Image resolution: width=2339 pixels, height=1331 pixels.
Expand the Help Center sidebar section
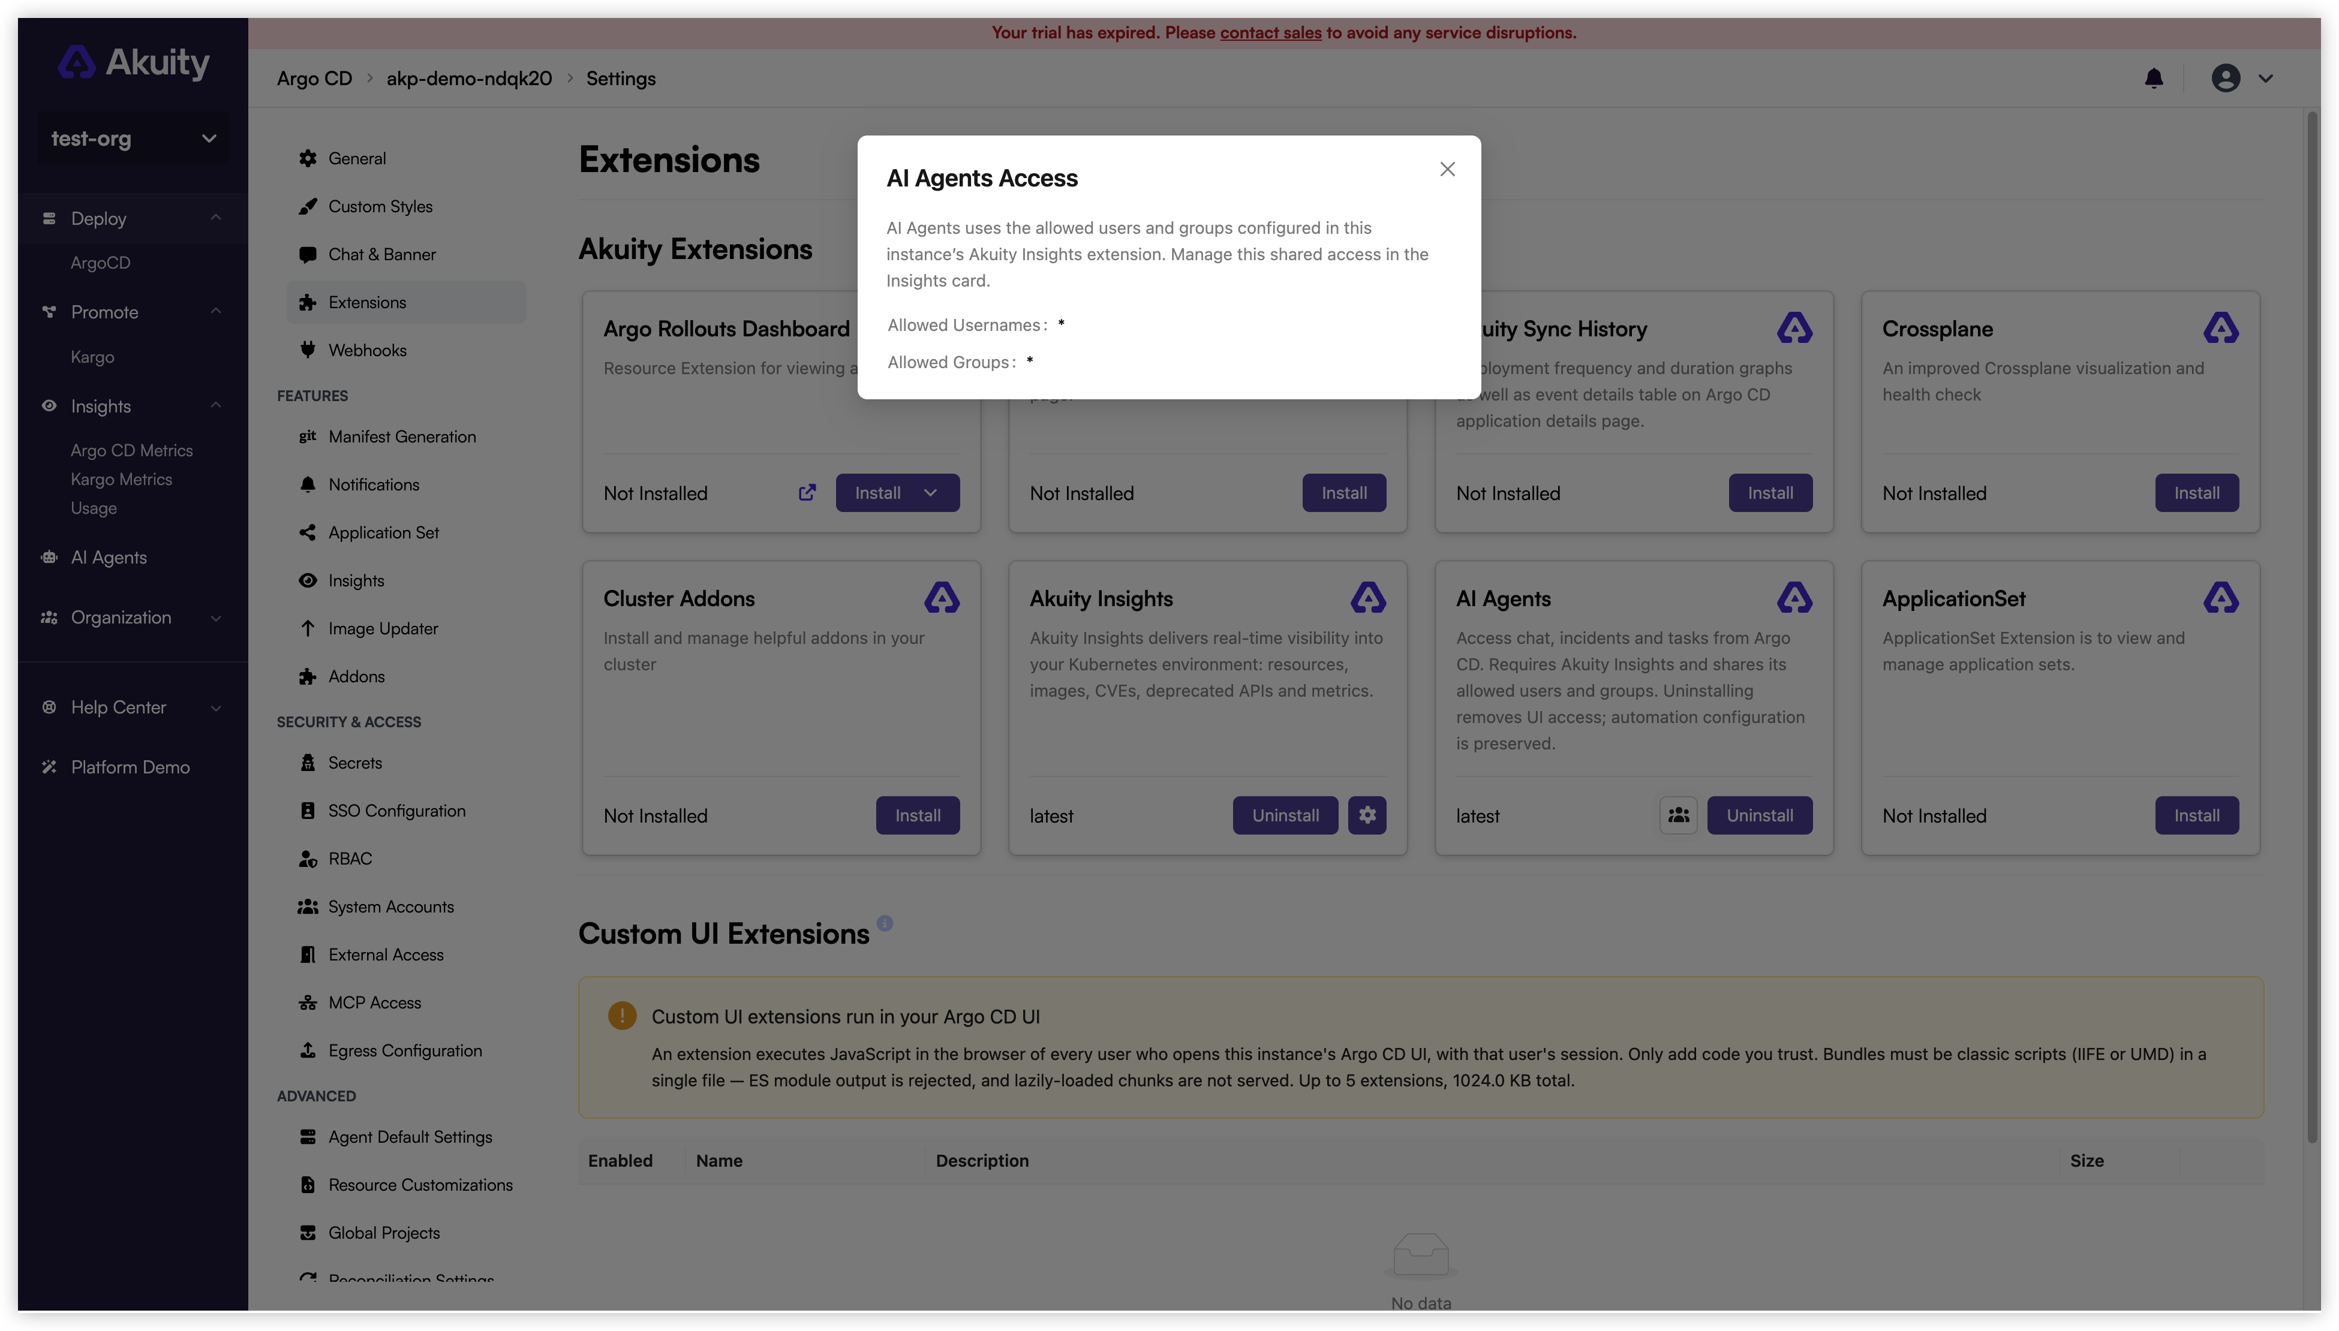click(x=216, y=707)
